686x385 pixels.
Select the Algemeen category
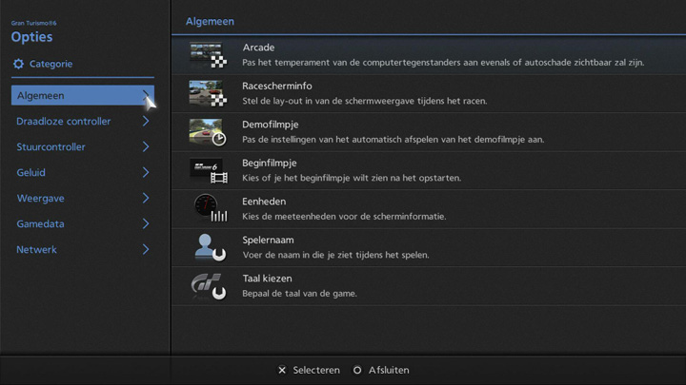pos(76,96)
